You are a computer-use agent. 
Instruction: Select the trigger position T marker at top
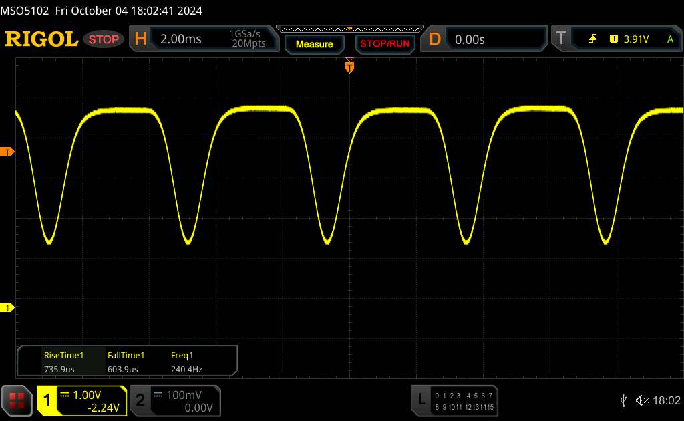pos(349,66)
